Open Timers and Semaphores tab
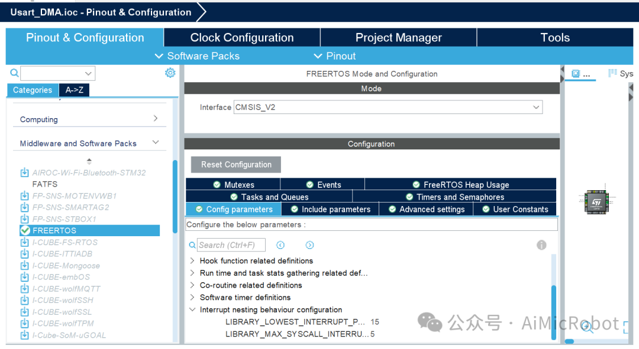Viewport: 639px width, 349px height. click(x=454, y=197)
